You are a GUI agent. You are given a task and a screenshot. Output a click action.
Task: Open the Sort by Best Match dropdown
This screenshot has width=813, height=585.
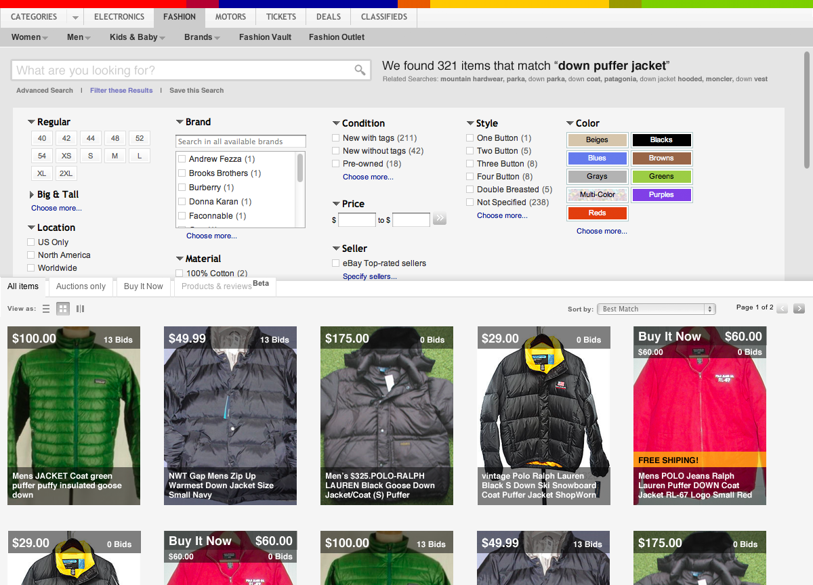[656, 309]
